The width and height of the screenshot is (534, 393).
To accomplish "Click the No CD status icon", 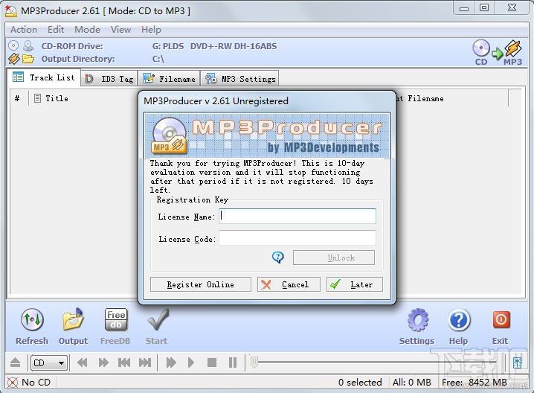I will click(13, 383).
